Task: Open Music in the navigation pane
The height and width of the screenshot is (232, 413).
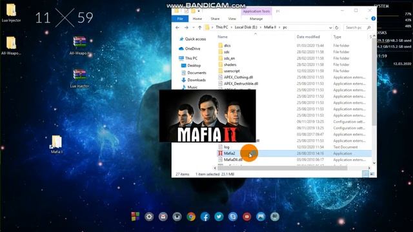Action: [192, 87]
